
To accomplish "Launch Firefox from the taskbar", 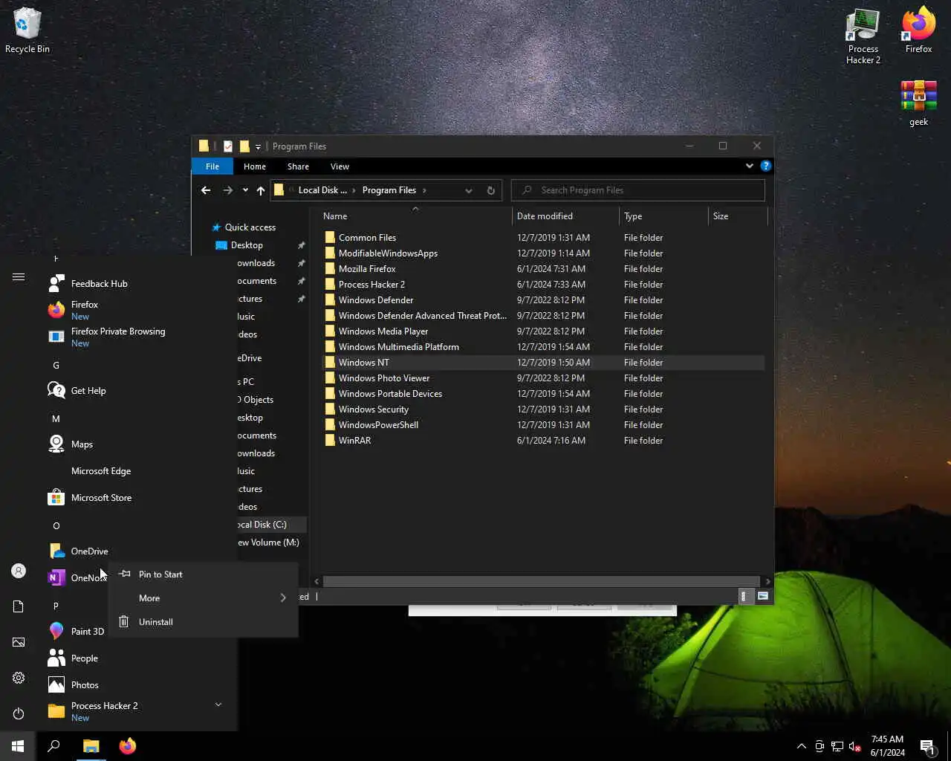I will tap(128, 746).
